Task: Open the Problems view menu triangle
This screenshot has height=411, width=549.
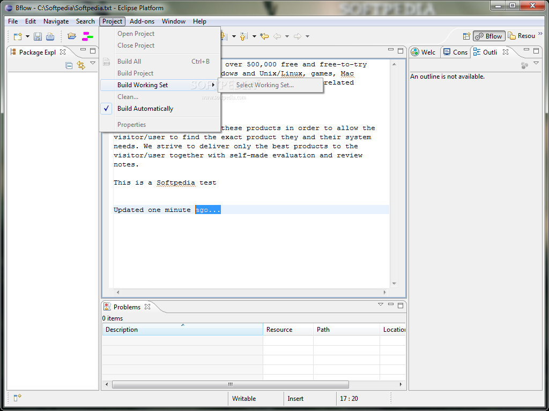Action: pyautogui.click(x=381, y=305)
